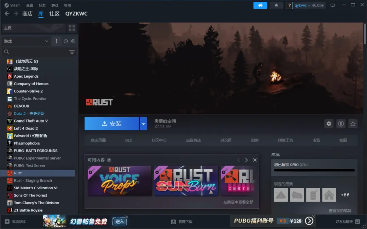Switch library to grid collections view
The width and height of the screenshot is (367, 229).
tap(72, 28)
